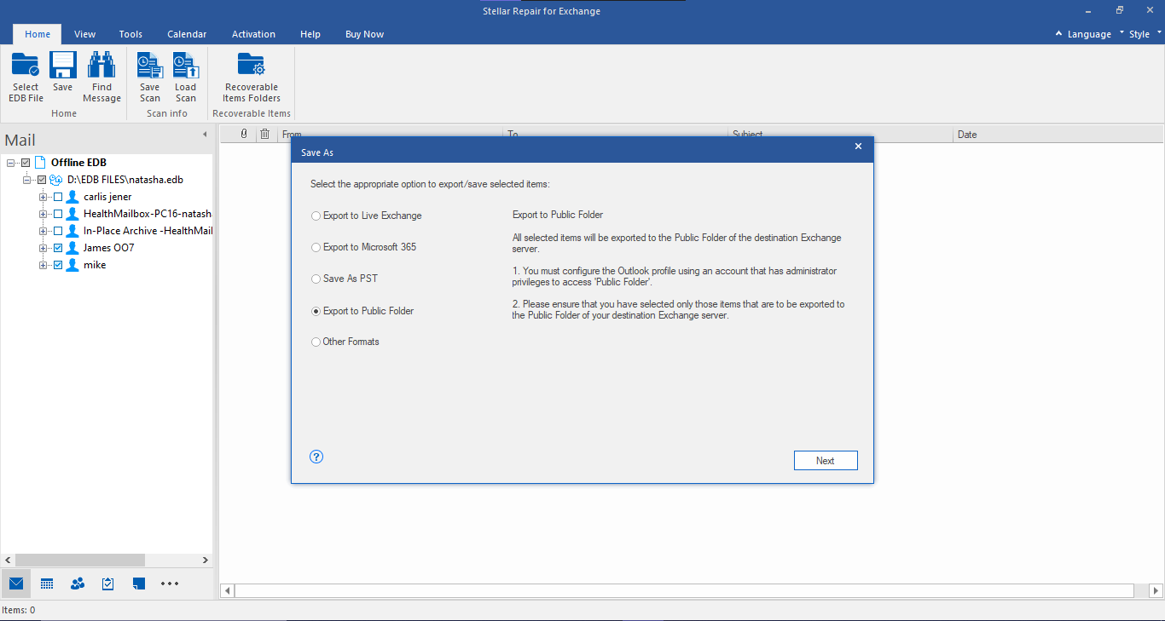1165x621 pixels.
Task: Collapse the natasha.edb tree node
Action: coord(26,180)
